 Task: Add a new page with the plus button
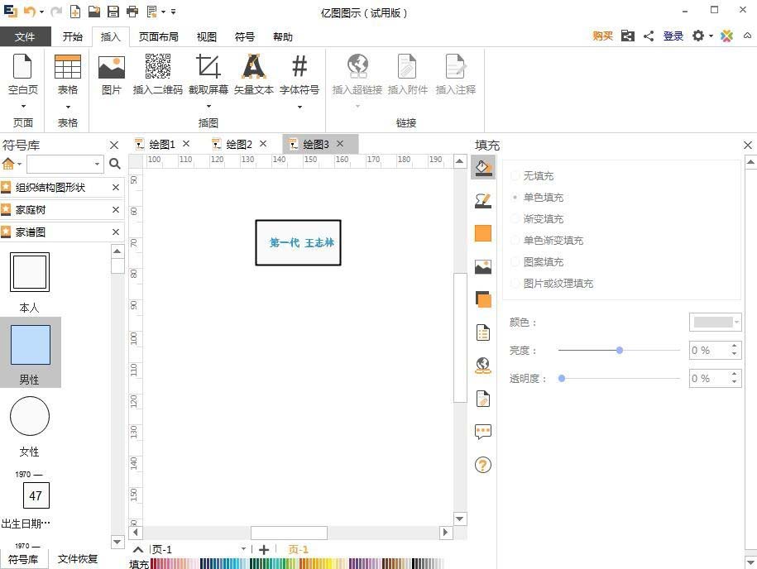(x=263, y=549)
